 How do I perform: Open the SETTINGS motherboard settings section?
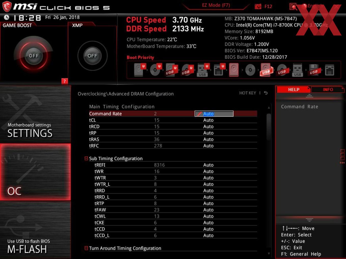35,114
